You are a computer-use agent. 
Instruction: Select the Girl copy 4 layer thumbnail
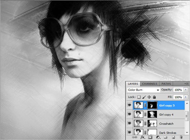tap(139, 114)
